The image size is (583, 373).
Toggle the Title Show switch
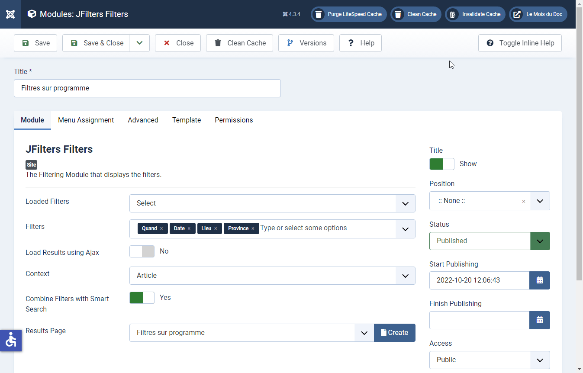click(x=442, y=164)
